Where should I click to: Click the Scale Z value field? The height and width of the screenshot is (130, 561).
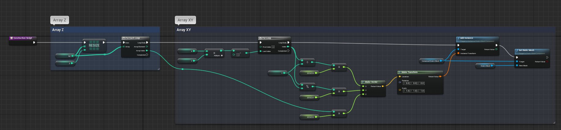[421, 91]
